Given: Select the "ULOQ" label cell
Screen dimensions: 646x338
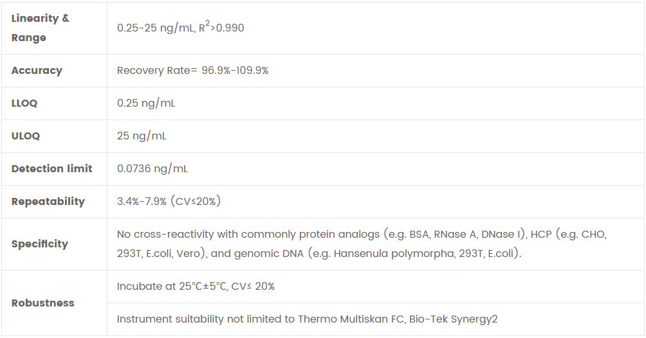Looking at the screenshot, I should click(x=26, y=136).
